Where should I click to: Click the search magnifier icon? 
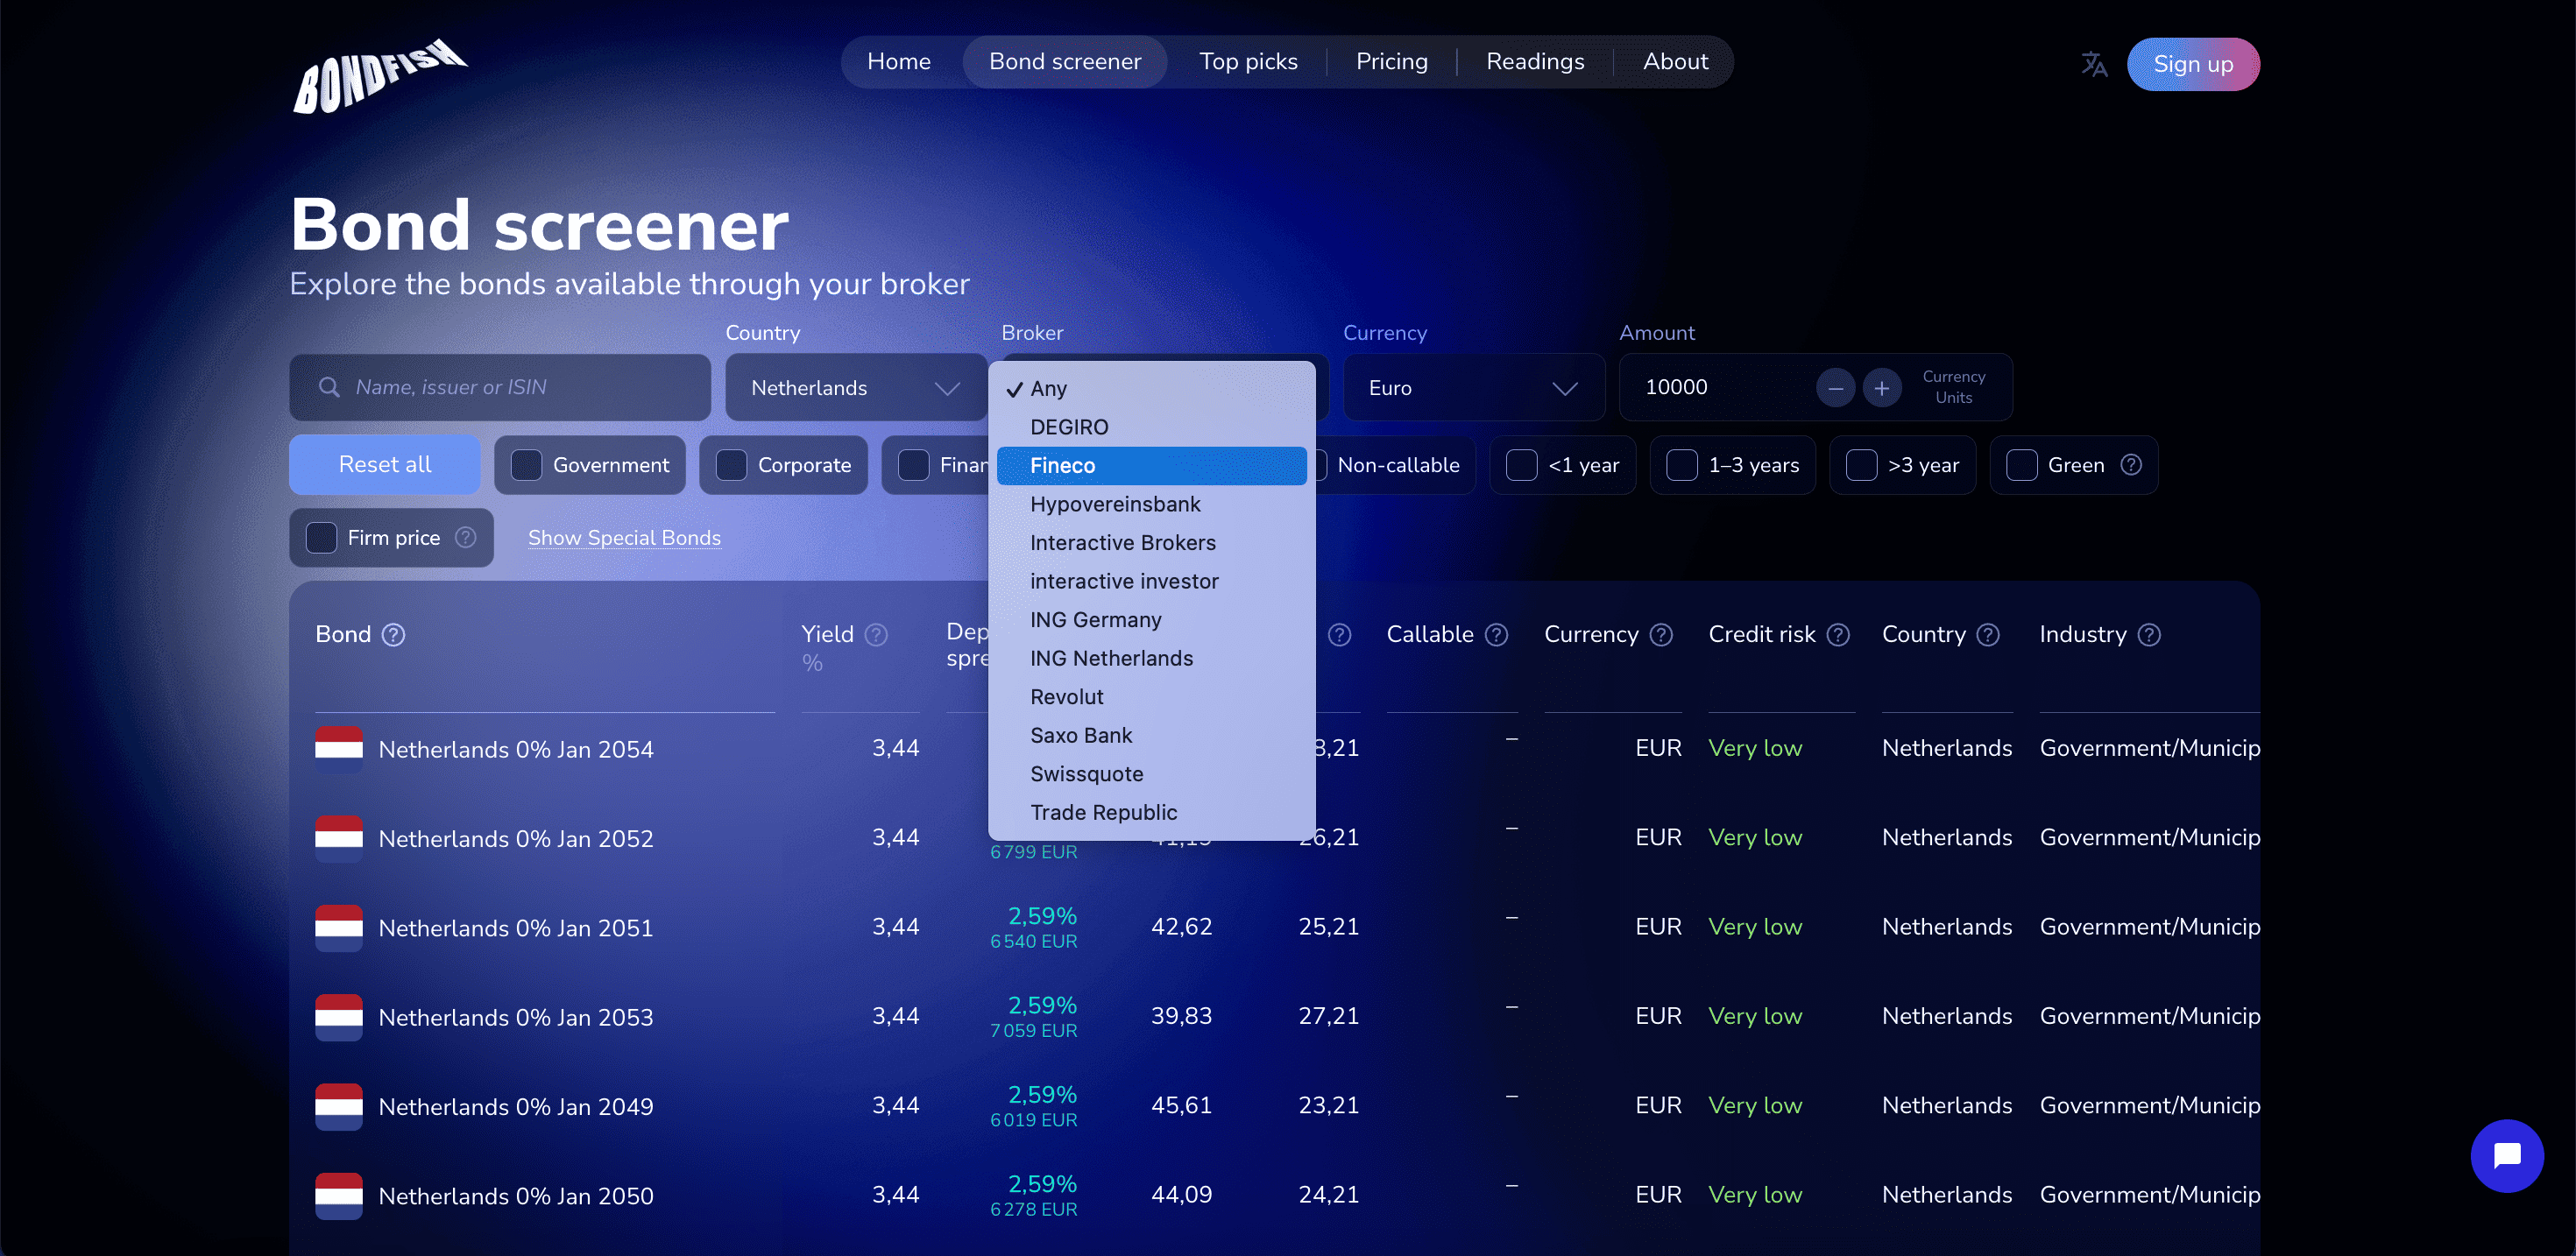coord(330,387)
